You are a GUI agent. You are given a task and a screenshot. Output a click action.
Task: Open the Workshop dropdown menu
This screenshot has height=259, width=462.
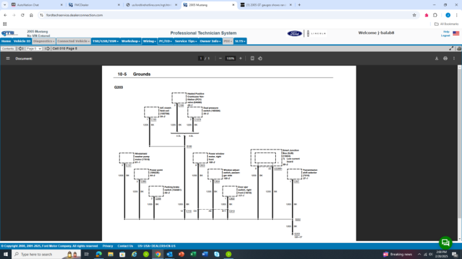(x=130, y=41)
